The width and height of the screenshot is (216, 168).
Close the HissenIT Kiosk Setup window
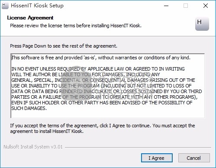click(206, 6)
